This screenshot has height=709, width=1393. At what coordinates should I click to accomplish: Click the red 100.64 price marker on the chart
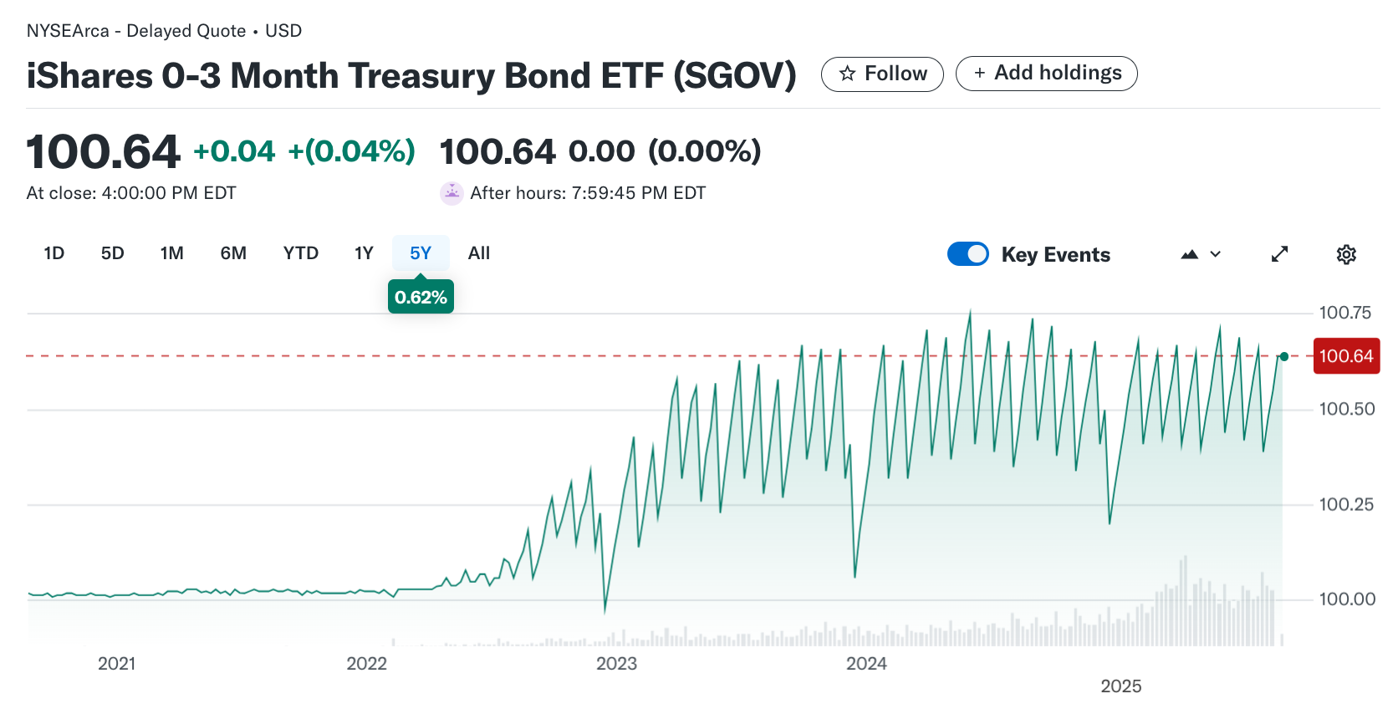click(x=1346, y=355)
